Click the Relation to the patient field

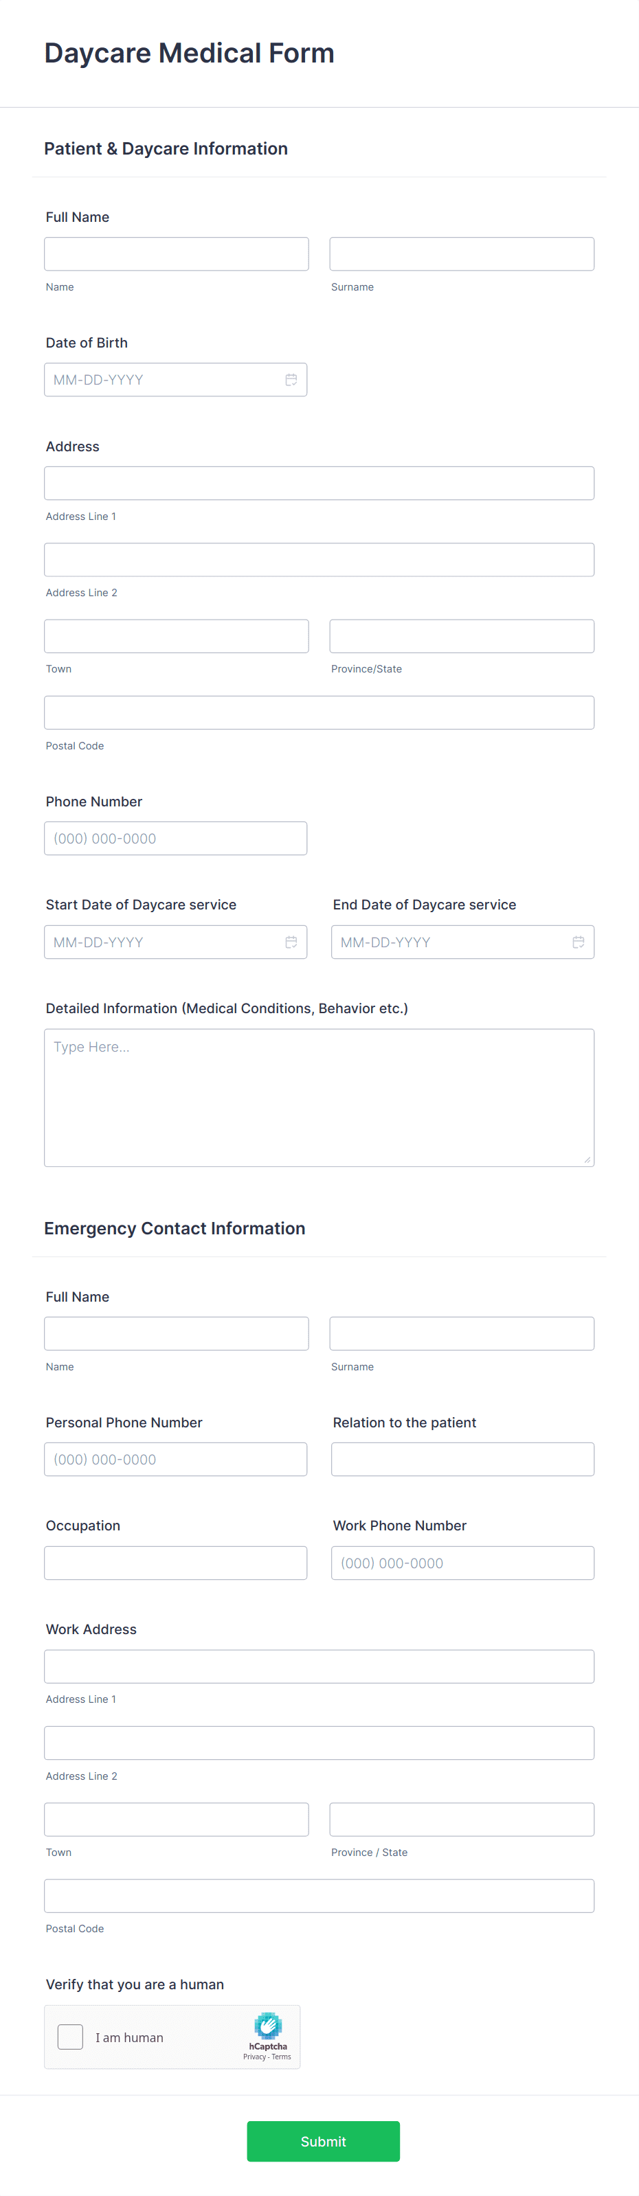coord(462,1458)
